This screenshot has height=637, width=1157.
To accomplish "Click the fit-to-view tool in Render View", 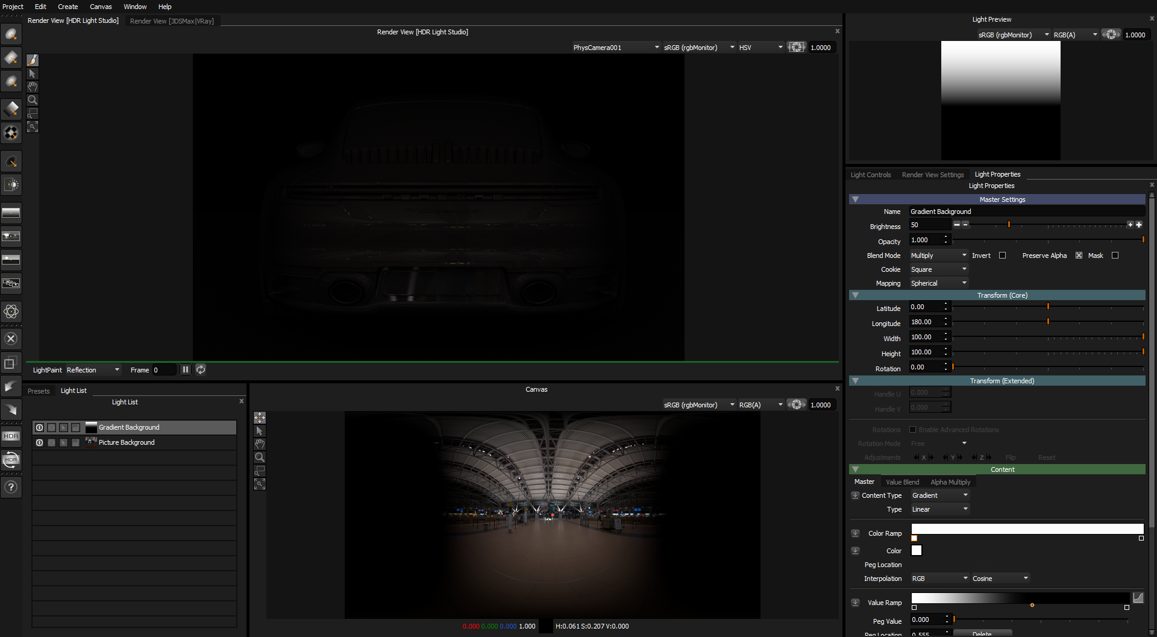I will 33,127.
